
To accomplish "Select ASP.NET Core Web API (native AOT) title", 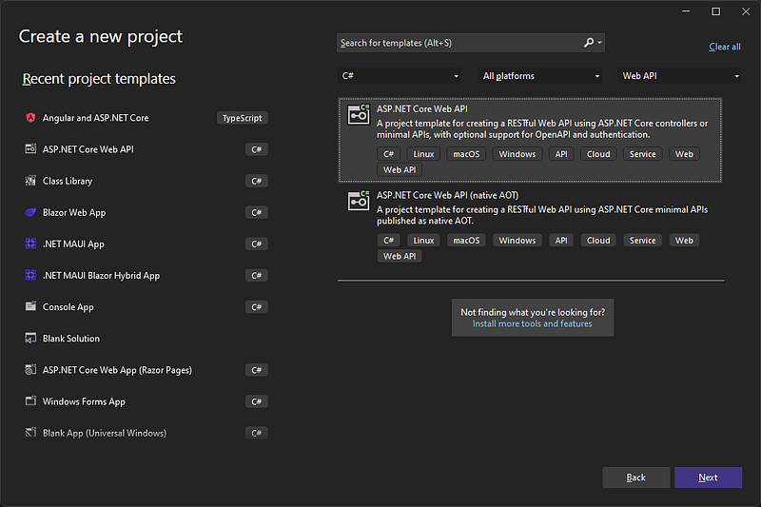I will (x=447, y=196).
